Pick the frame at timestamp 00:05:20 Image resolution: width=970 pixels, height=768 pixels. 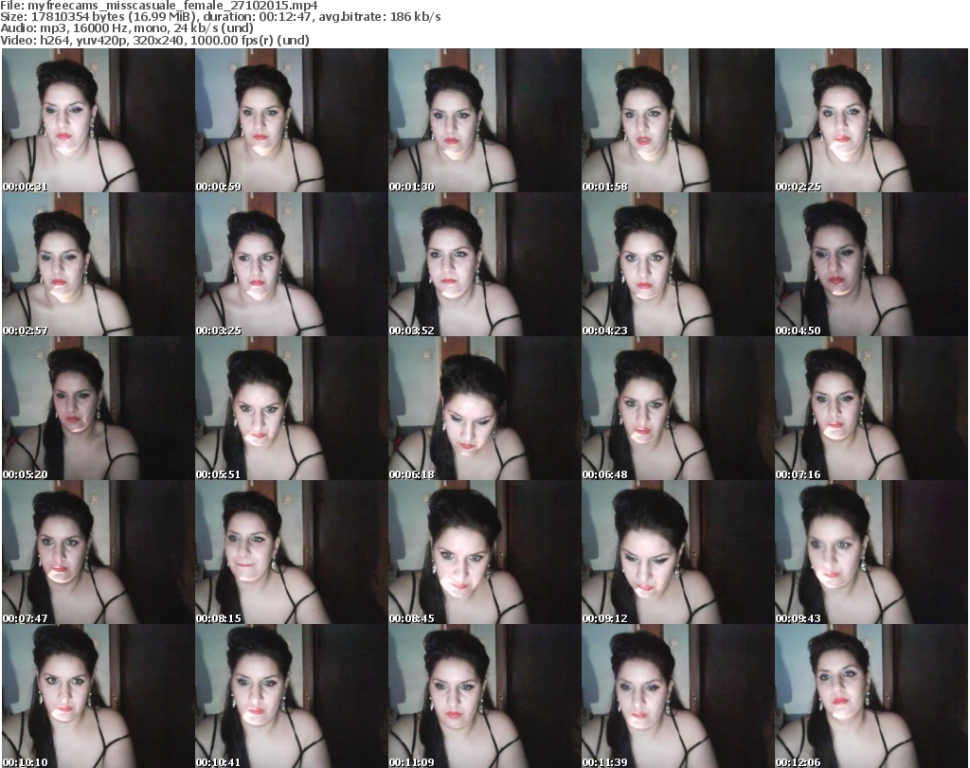coord(99,408)
